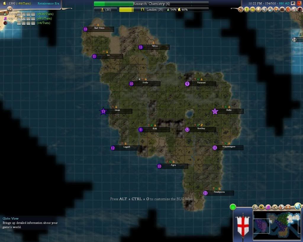Open the Info screen chart icon
303x242 pixels.
[x=294, y=9]
